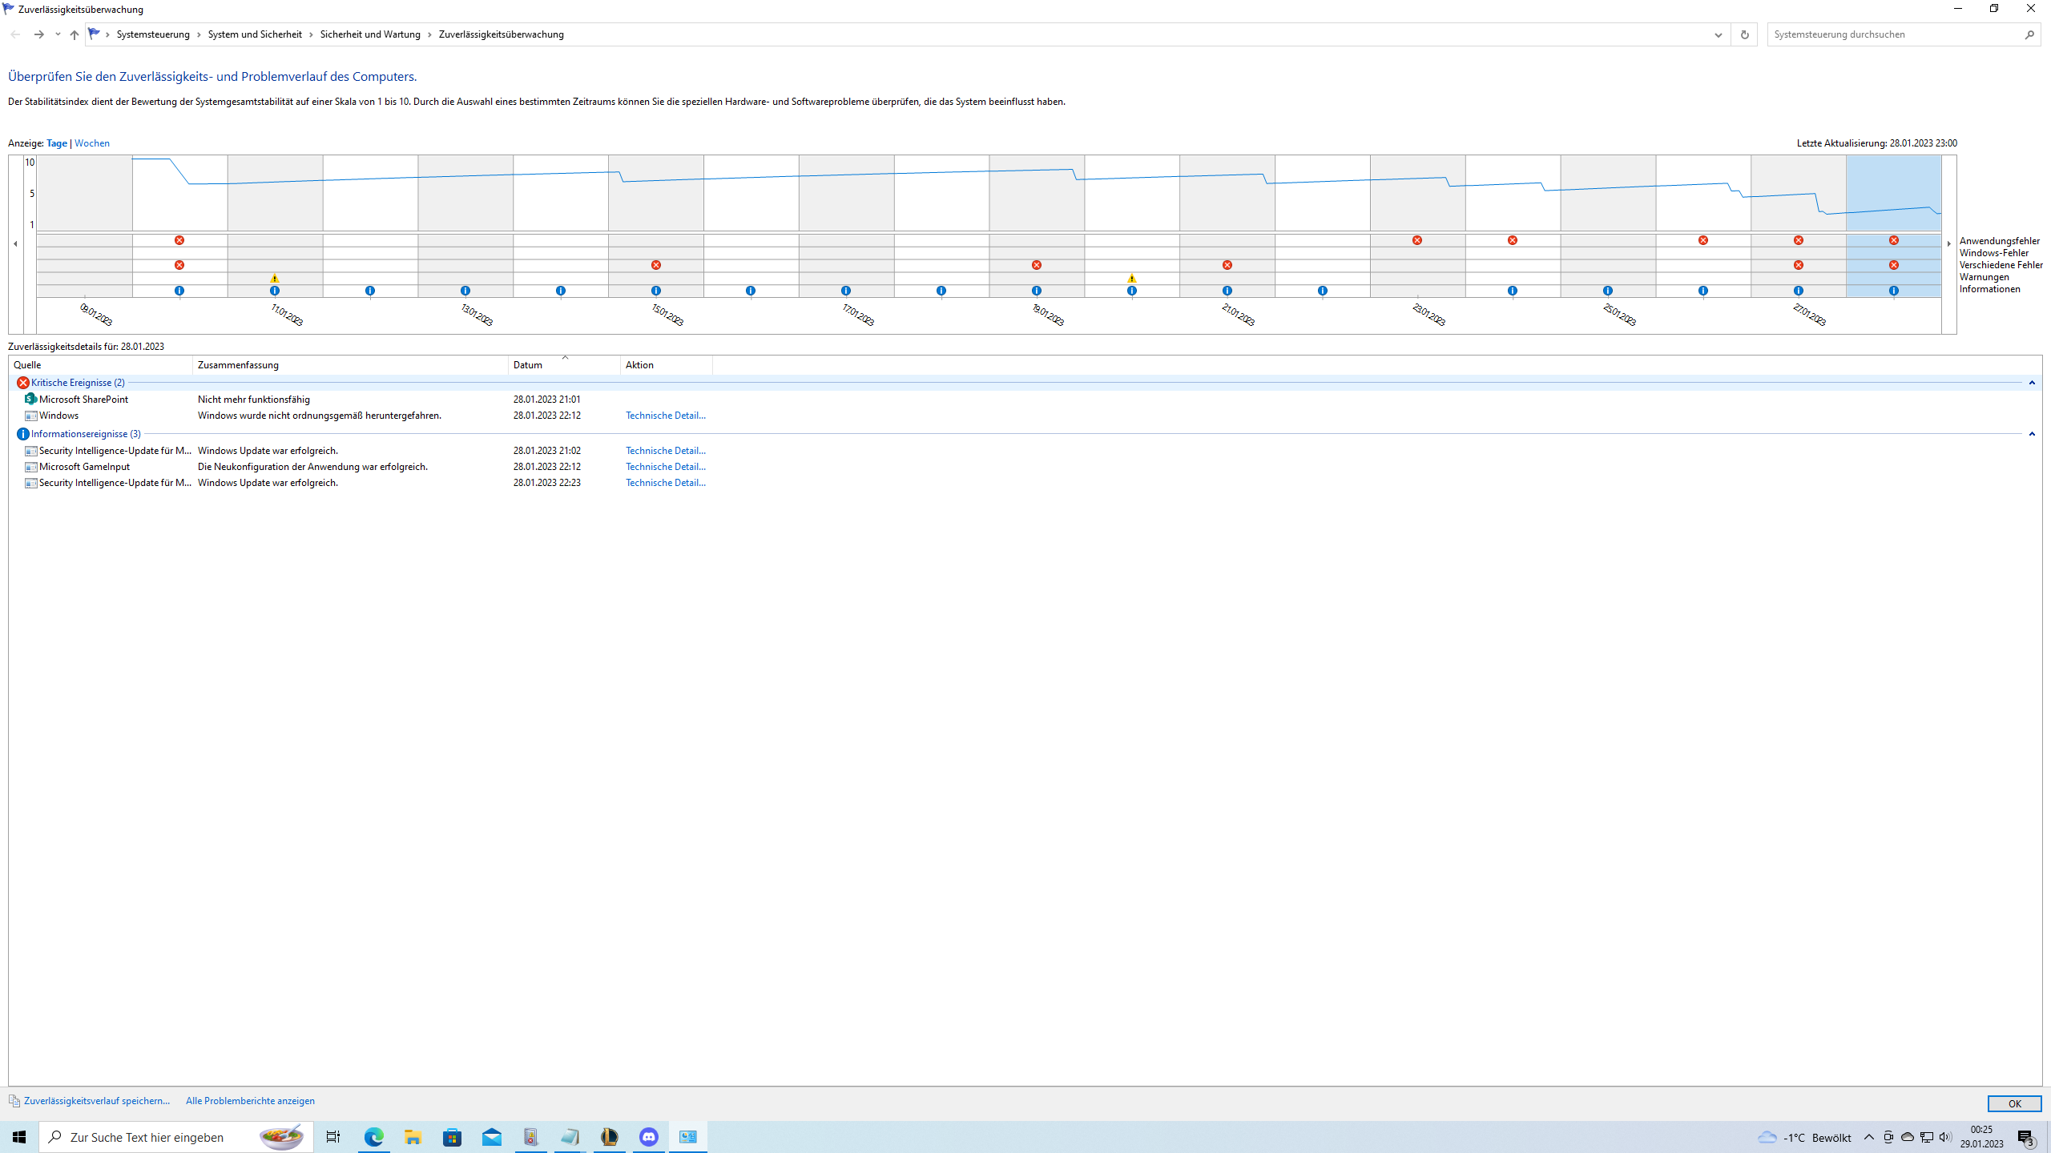Collapse the Kritische Ereignisse group
The image size is (2051, 1153).
(x=2032, y=383)
